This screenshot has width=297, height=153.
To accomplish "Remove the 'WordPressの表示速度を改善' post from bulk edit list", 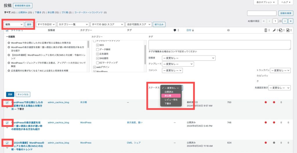I will [x=9, y=47].
